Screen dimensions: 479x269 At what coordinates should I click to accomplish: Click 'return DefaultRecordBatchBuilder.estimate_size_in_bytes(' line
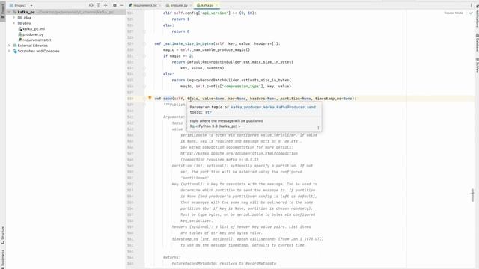233,62
